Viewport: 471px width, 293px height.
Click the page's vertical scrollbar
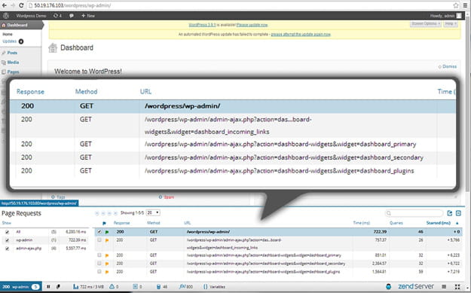(467, 105)
